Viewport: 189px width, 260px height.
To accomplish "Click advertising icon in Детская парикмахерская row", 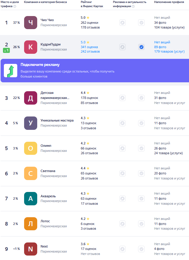I will pyautogui.click(x=122, y=98).
